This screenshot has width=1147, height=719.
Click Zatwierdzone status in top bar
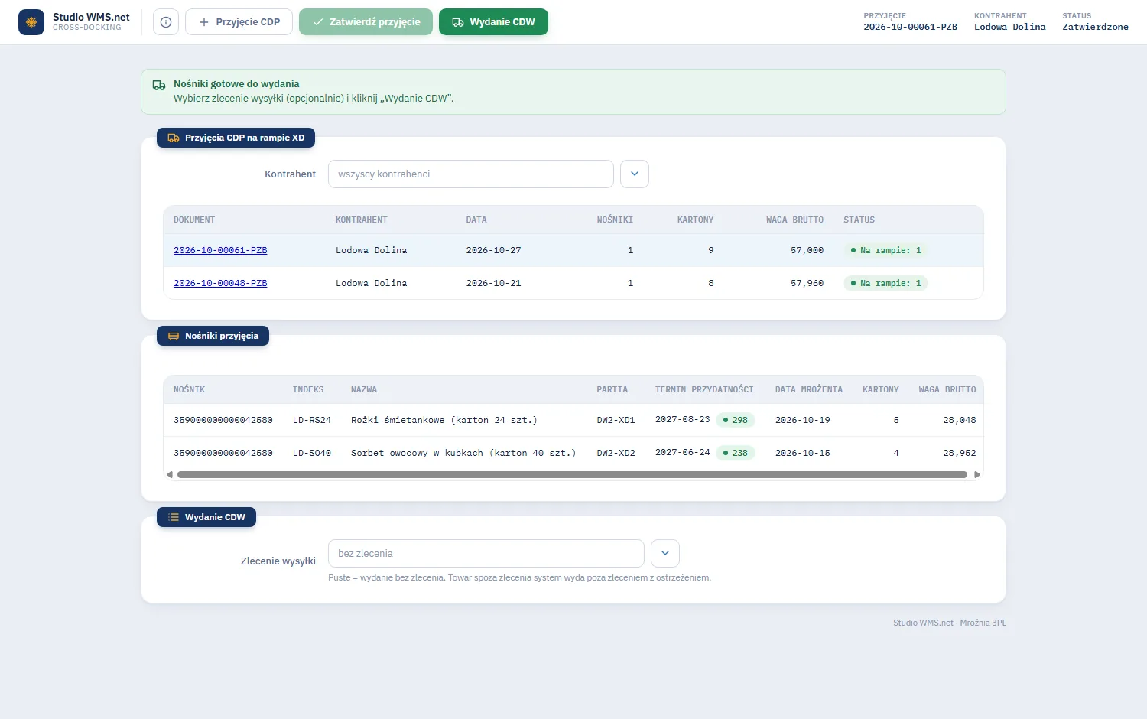tap(1095, 27)
